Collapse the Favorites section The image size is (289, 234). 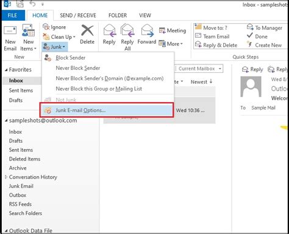click(6, 70)
